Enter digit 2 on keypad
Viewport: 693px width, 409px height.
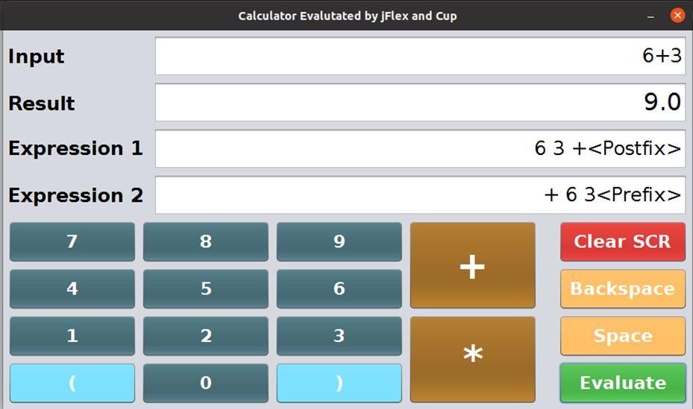pos(206,335)
